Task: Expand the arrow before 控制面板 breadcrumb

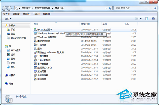Action: pos(20,8)
